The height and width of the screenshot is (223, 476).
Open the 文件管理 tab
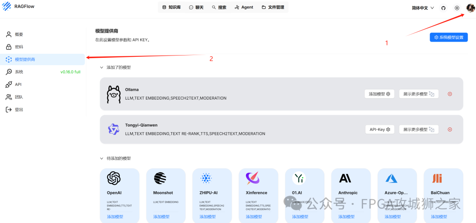click(x=273, y=7)
